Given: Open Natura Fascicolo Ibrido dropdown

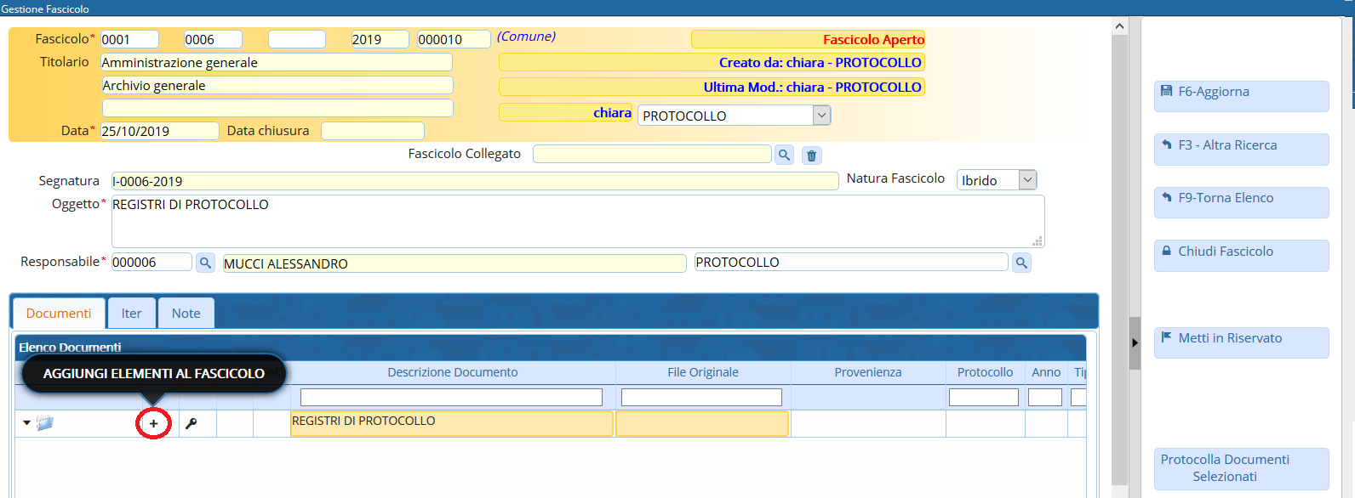Looking at the screenshot, I should 1027,180.
